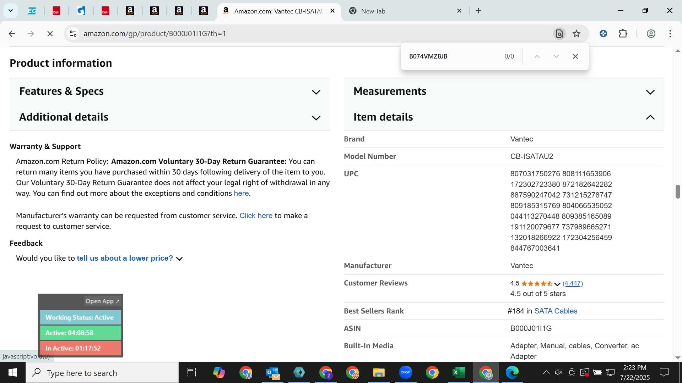Open the blue plus extension icon
Screen dimensions: 682x383
(603, 34)
